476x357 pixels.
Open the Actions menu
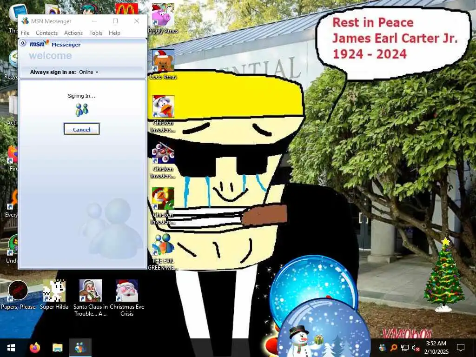73,33
